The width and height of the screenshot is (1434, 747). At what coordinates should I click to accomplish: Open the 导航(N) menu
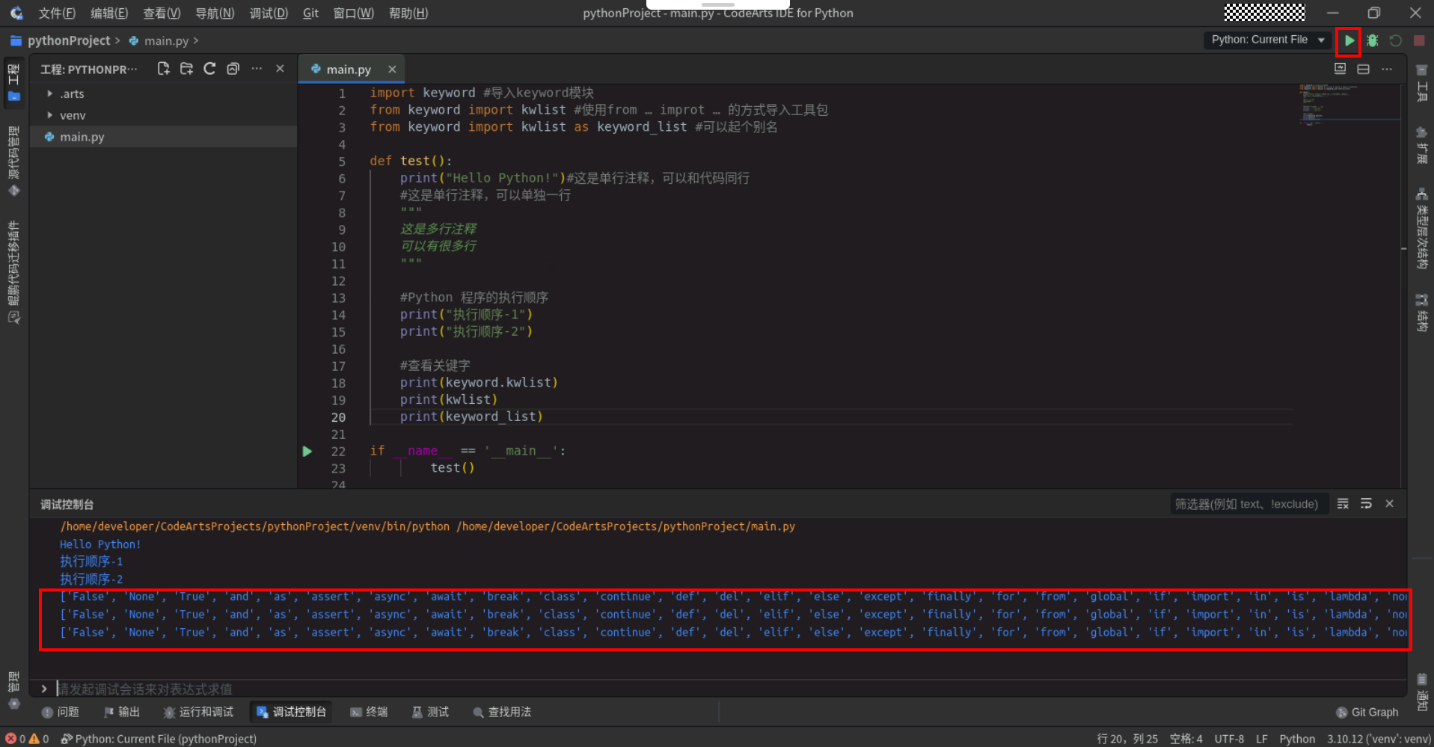[215, 13]
